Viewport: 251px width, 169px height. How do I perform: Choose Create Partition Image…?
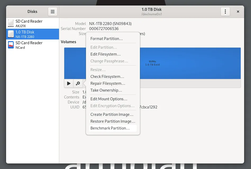pos(112,115)
